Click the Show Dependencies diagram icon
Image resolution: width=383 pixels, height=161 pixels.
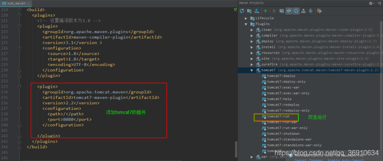coord(304,11)
